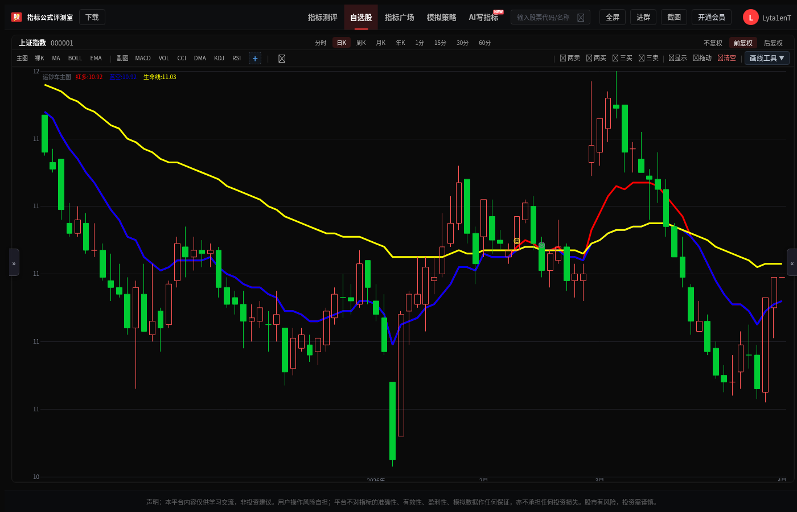Click the 开通会员 membership button
Screen dimensions: 797x512
[712, 17]
